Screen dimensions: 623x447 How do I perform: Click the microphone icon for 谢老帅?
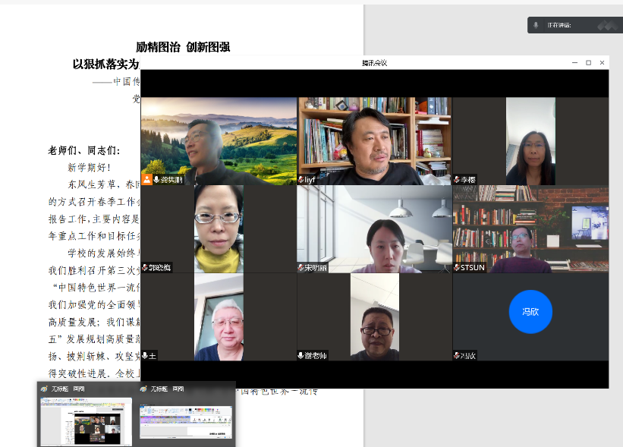point(301,355)
